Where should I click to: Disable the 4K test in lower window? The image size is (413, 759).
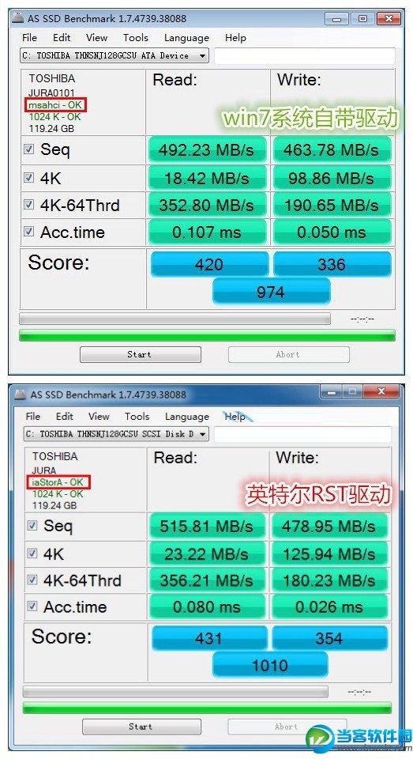(x=32, y=553)
